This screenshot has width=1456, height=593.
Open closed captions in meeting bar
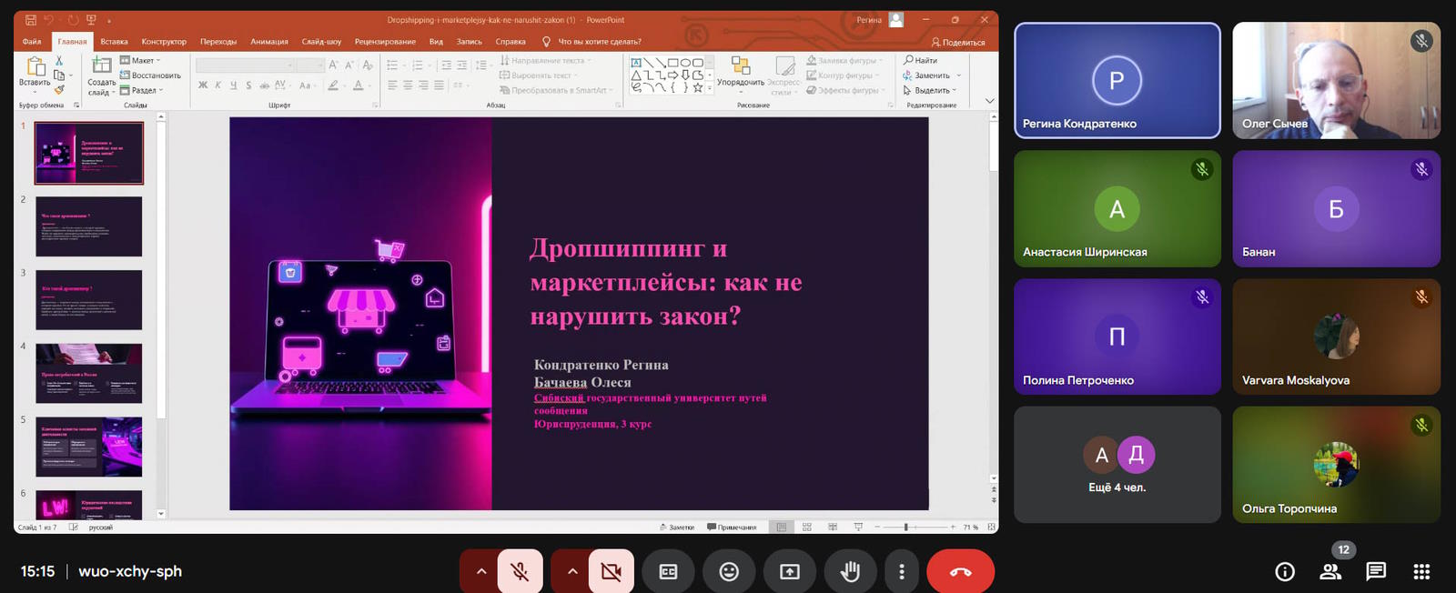(668, 571)
